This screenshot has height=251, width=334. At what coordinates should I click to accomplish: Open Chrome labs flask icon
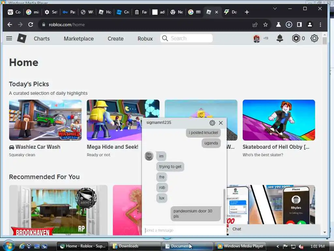[279, 25]
